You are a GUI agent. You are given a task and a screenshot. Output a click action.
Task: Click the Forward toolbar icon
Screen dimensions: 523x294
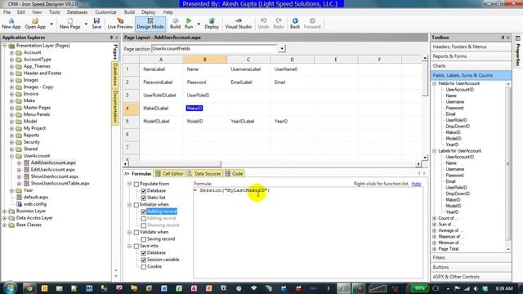[x=312, y=24]
